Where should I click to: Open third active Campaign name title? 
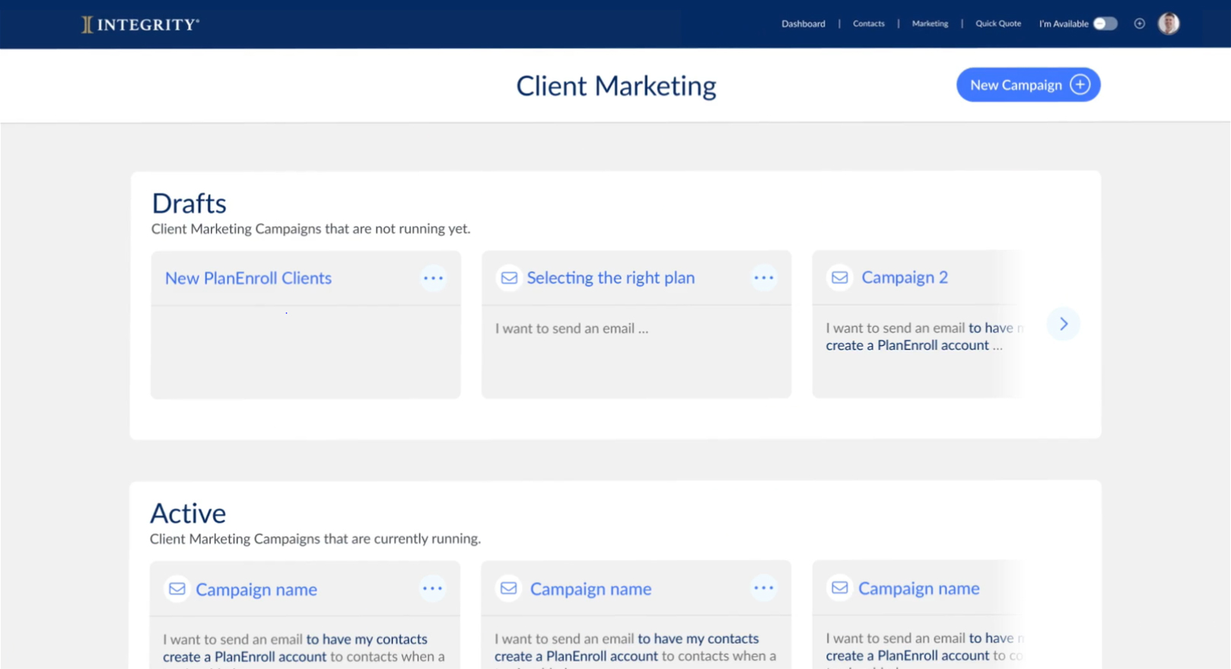tap(918, 588)
